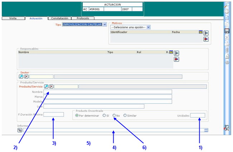
Task: Open the Constatación tab
Action: [x=60, y=18]
